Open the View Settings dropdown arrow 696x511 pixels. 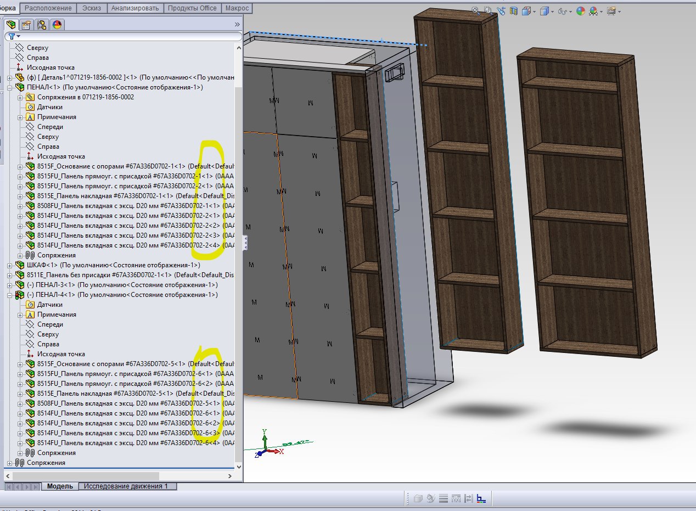pos(619,11)
